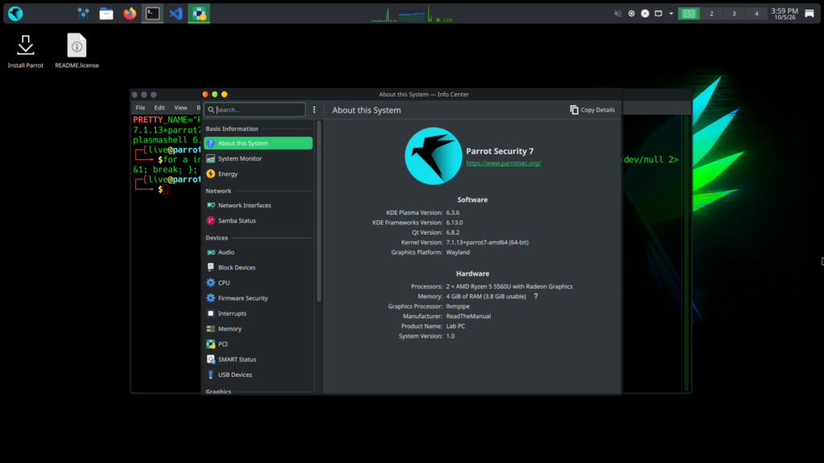
Task: Open Network Interfaces sidebar entry
Action: 258,205
